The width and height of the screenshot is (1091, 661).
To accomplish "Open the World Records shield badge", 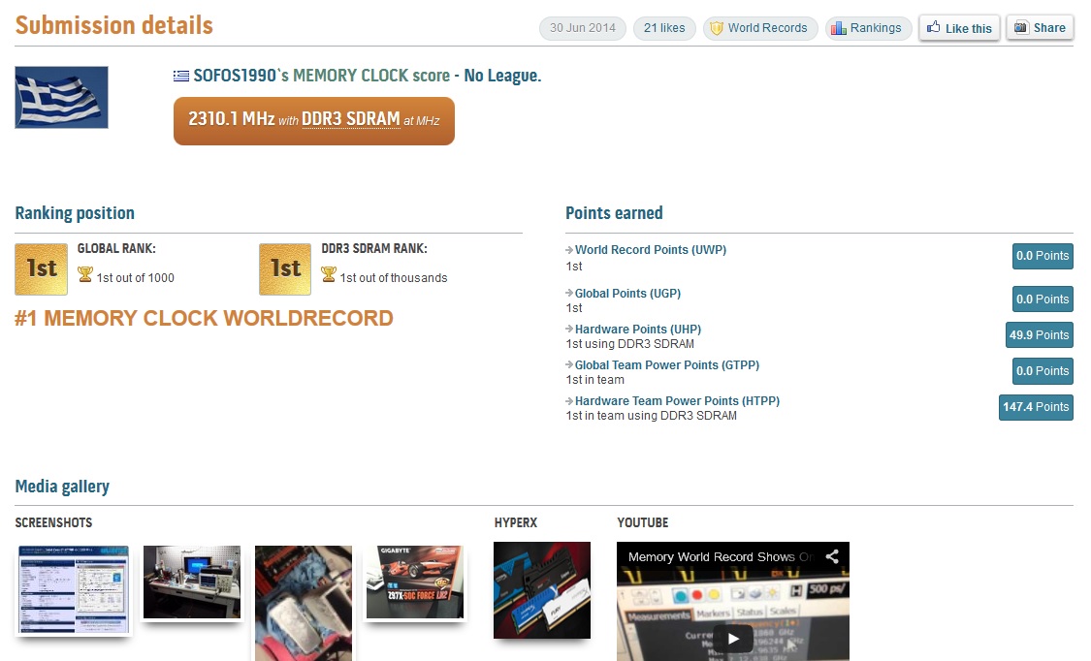I will 760,28.
